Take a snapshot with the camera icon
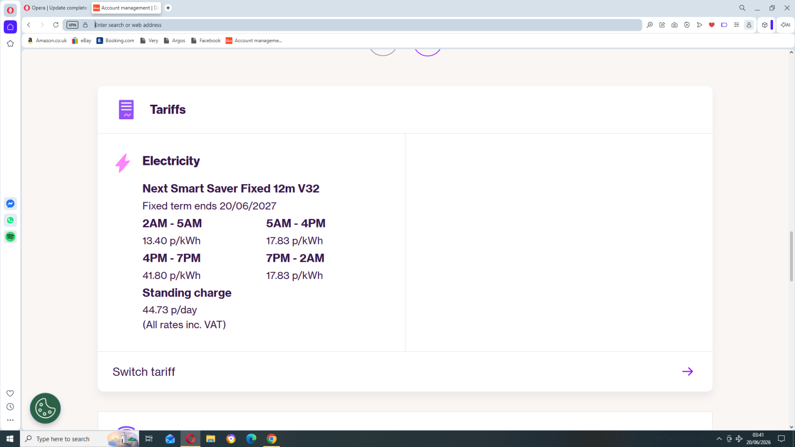The width and height of the screenshot is (795, 447). pyautogui.click(x=674, y=25)
